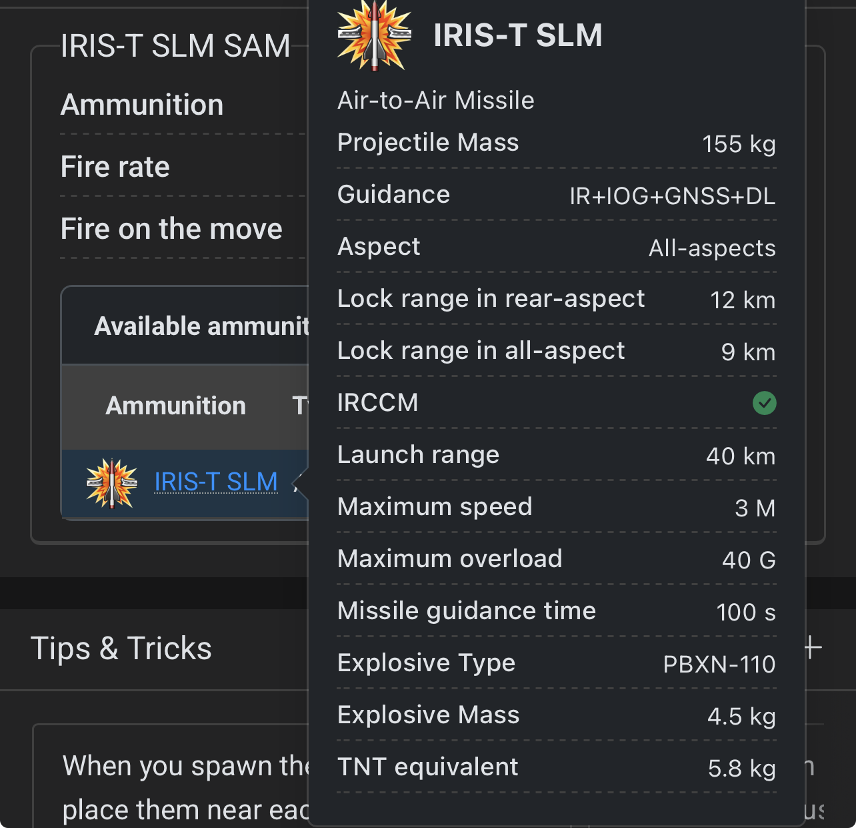
Task: Click the Maximum overload row label
Action: [450, 559]
